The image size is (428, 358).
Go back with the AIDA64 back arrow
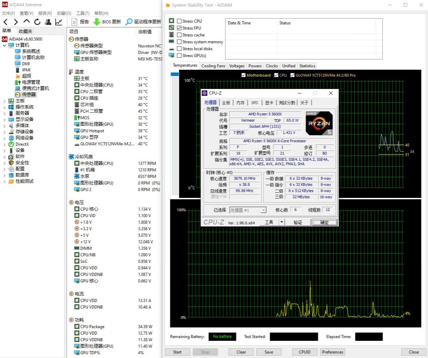click(6, 22)
